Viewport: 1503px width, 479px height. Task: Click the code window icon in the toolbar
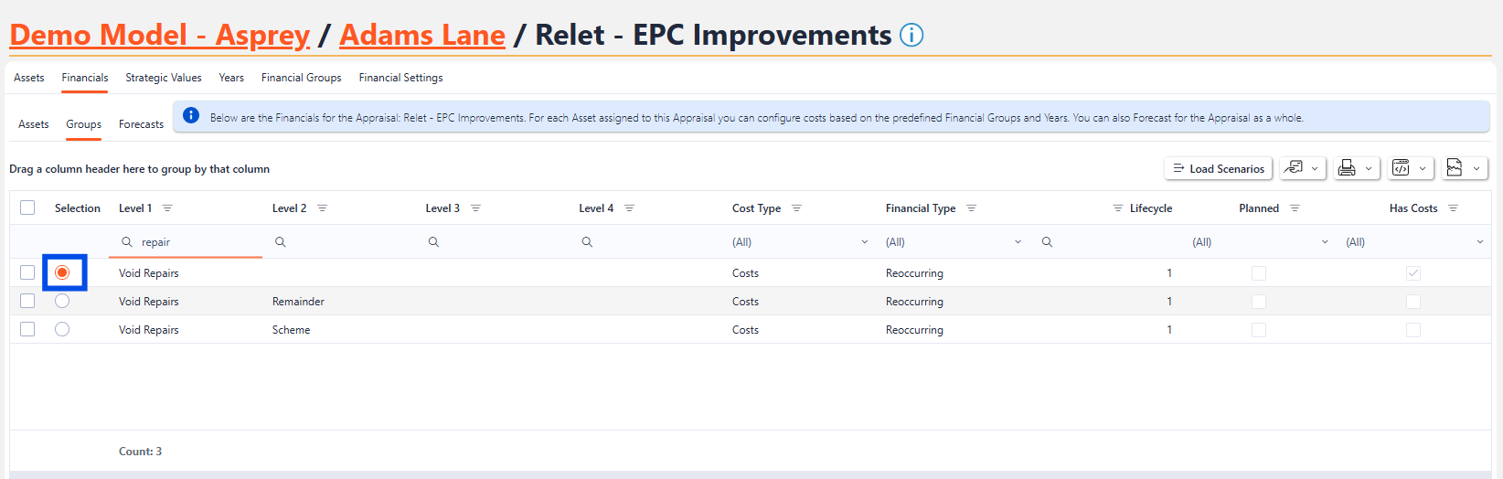(1401, 168)
